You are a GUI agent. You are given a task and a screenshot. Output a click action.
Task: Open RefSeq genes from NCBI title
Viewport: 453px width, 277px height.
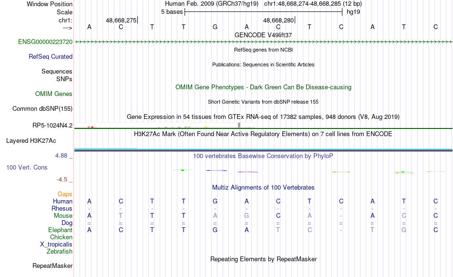coord(263,50)
